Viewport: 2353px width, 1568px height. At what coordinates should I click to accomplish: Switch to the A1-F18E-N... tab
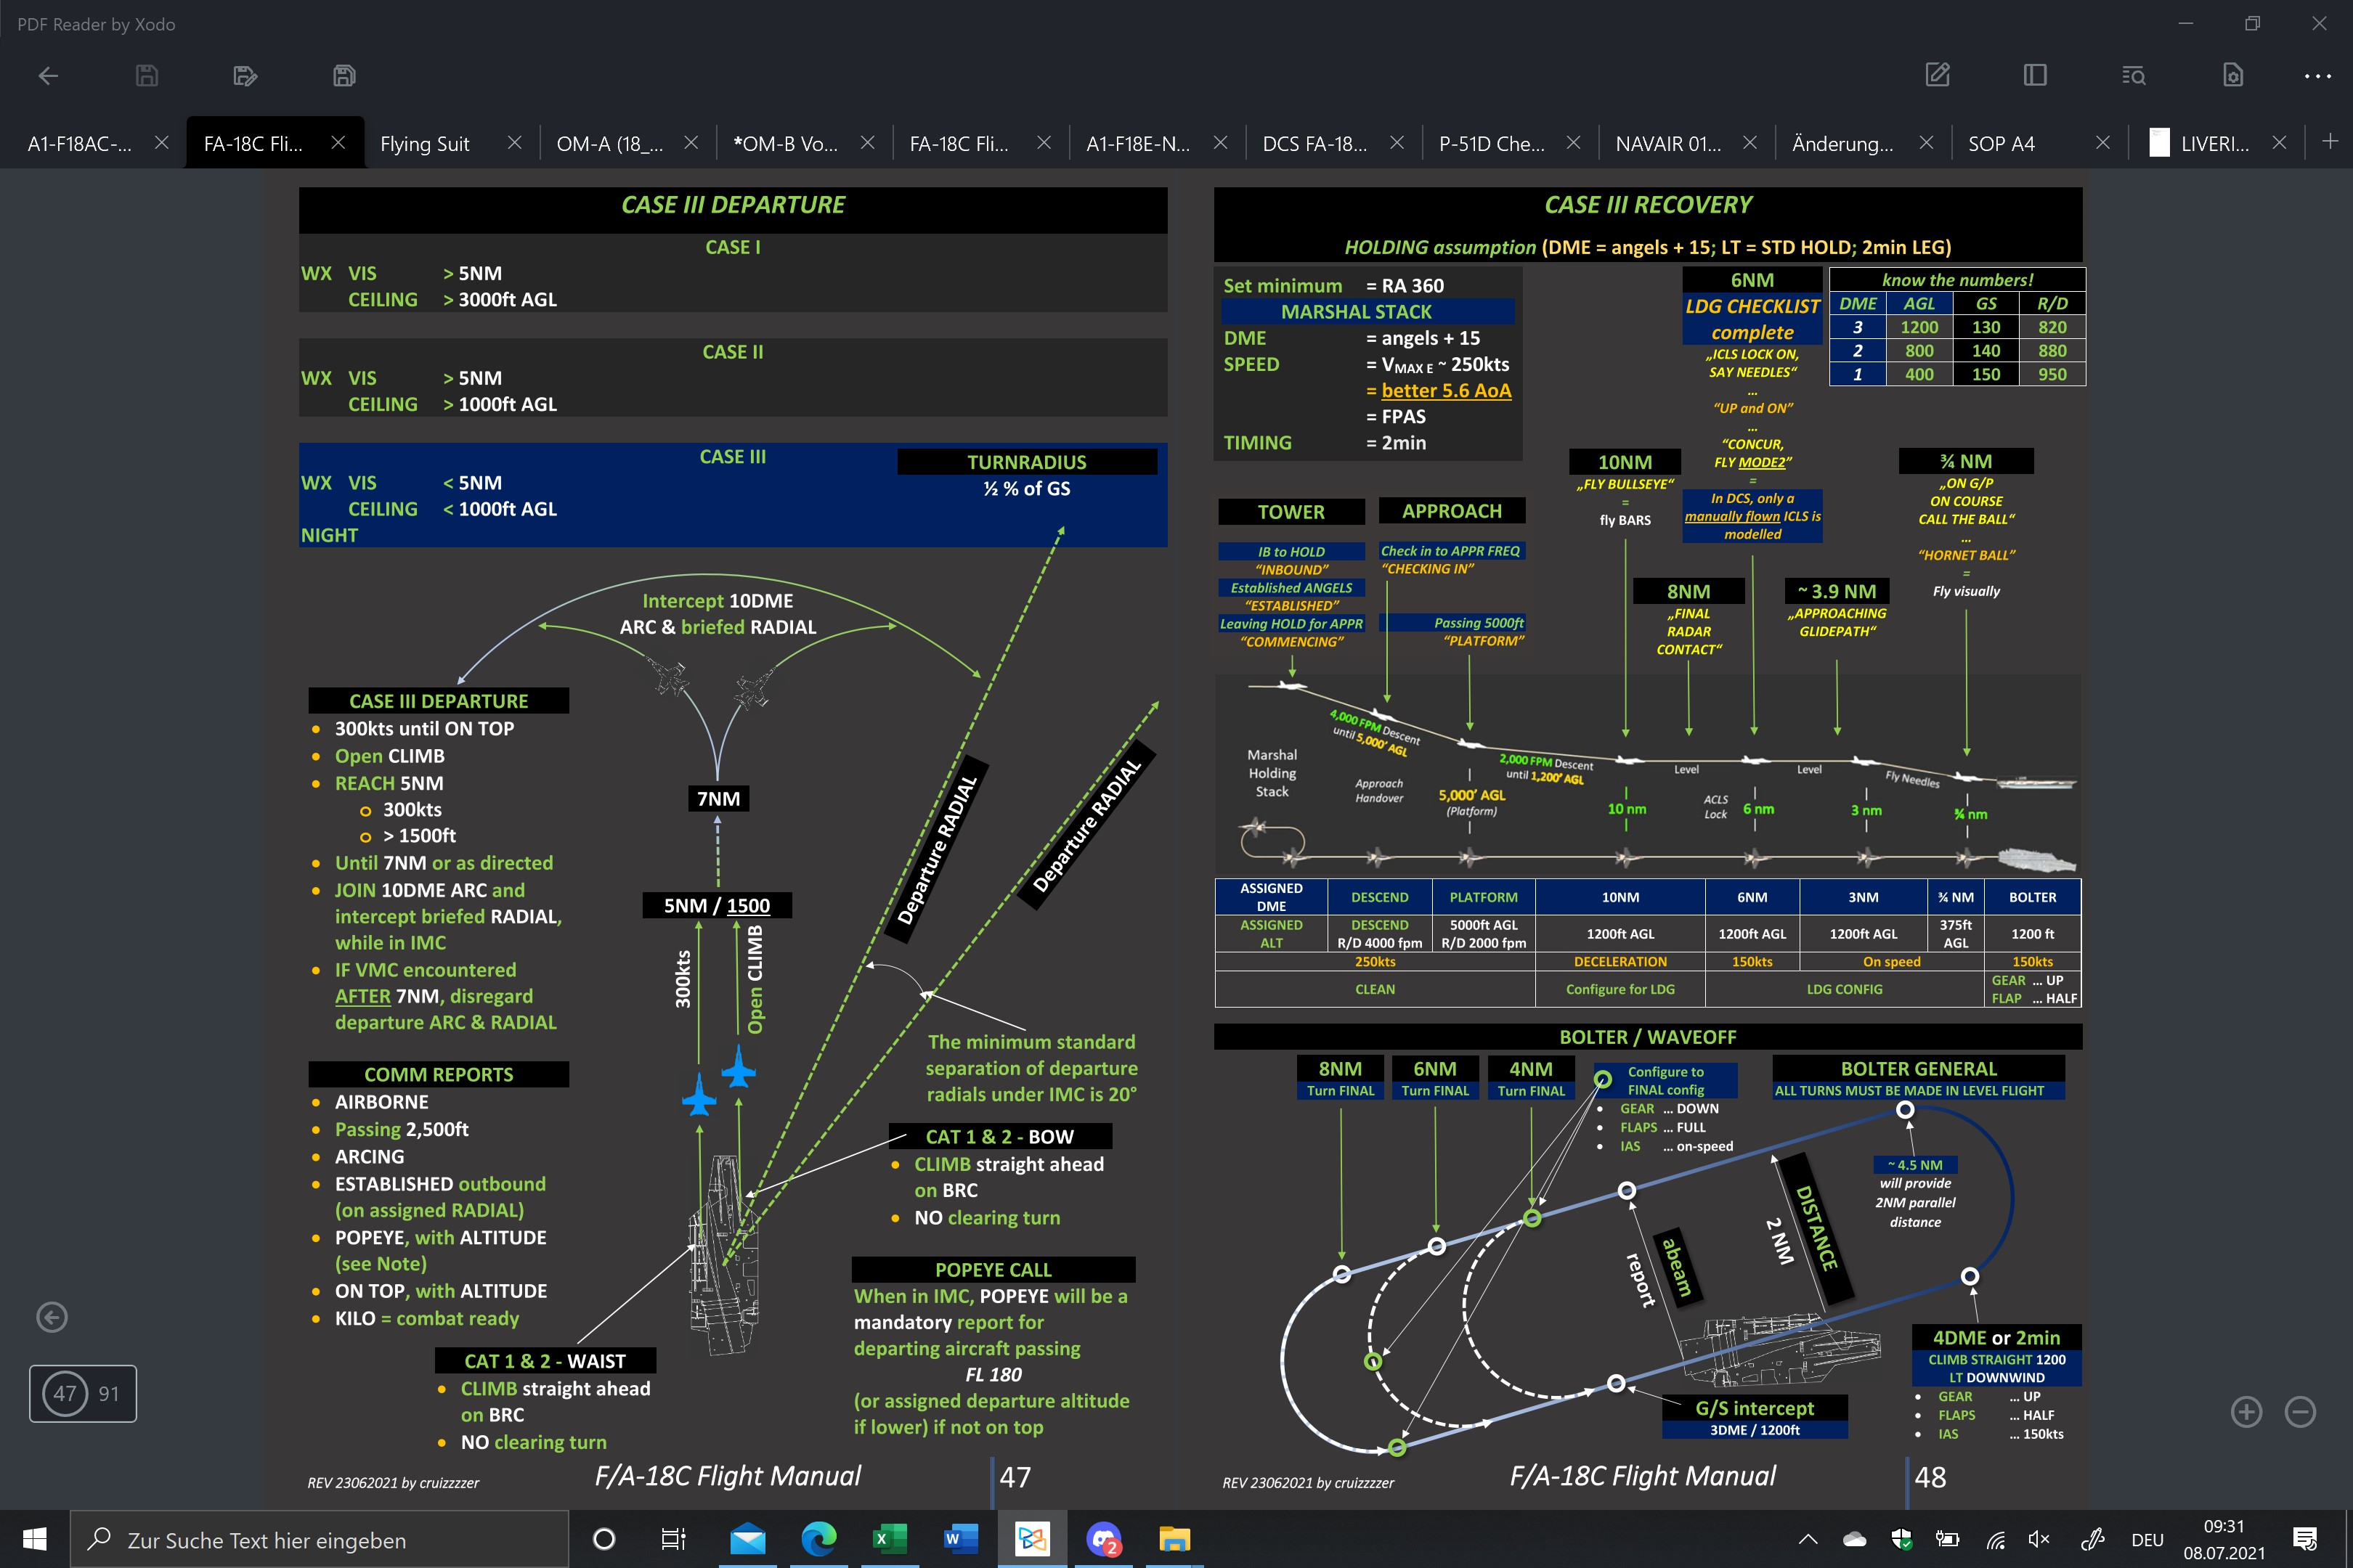[1139, 144]
